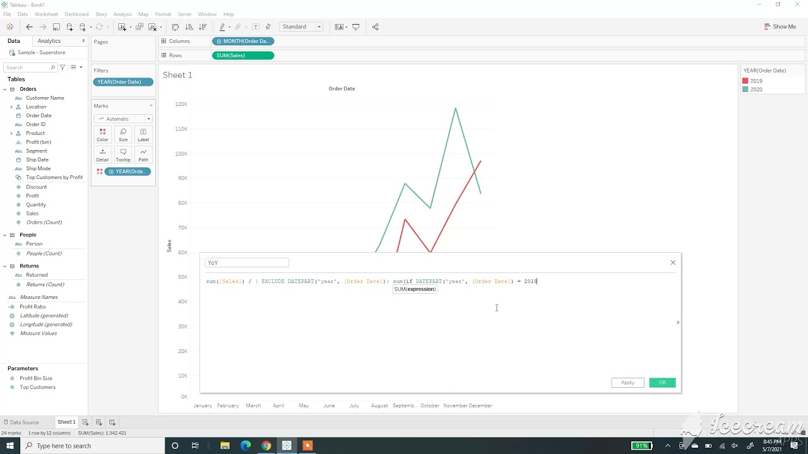Click the Fix Axes pin icon
The height and width of the screenshot is (454, 808).
tap(268, 27)
